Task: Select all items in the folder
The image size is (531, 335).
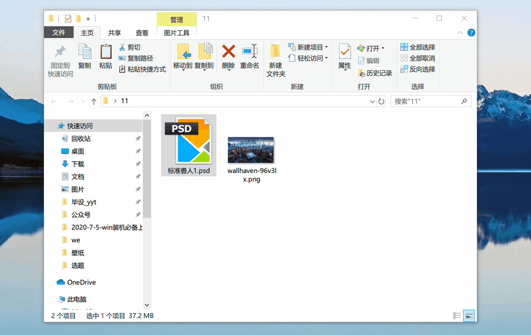Action: (418, 47)
